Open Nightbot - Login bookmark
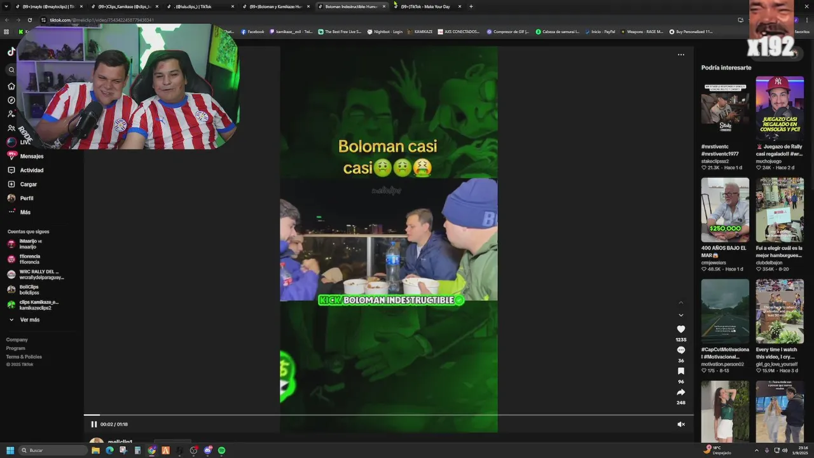Viewport: 814px width, 458px height. 385,32
